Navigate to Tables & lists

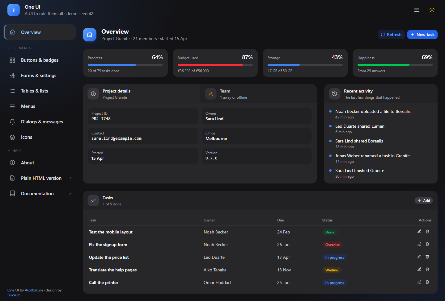click(40, 91)
